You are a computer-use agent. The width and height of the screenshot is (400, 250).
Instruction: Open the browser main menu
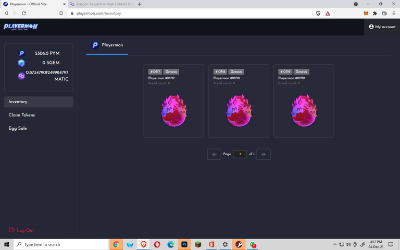(394, 13)
